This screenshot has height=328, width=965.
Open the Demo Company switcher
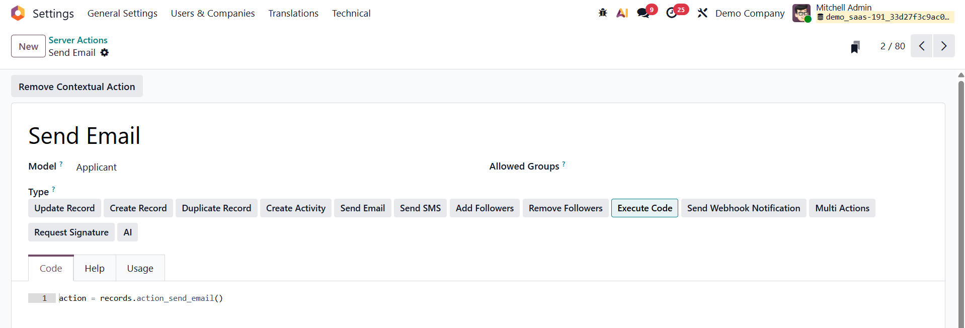(x=750, y=14)
